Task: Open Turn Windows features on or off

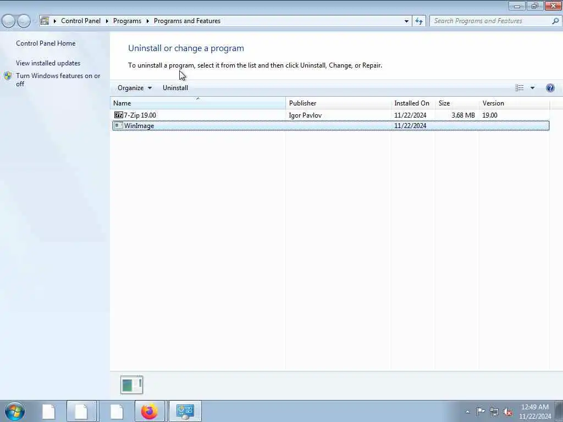Action: (x=58, y=80)
